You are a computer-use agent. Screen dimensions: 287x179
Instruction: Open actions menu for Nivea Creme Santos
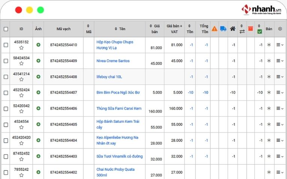coord(280,61)
